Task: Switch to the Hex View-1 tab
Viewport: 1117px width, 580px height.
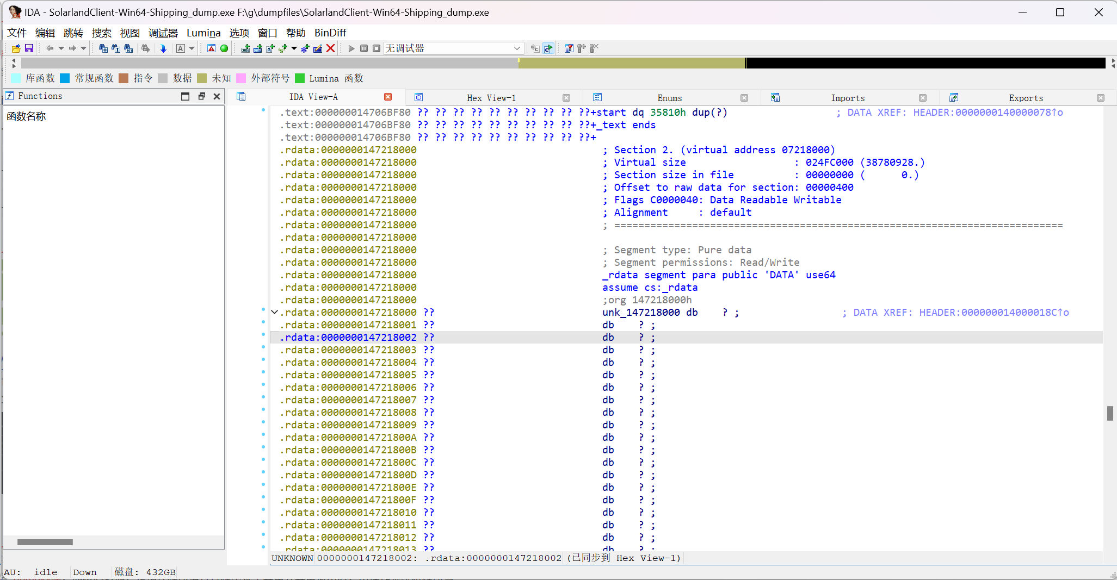Action: point(491,98)
